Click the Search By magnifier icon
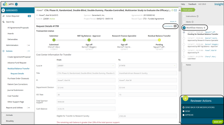 (3, 22)
